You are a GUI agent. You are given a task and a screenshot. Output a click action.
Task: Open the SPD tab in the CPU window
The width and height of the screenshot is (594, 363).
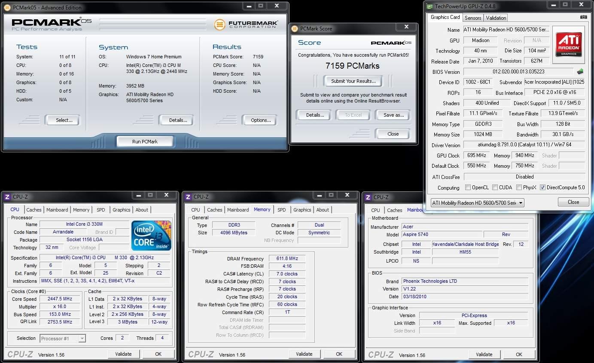click(101, 210)
